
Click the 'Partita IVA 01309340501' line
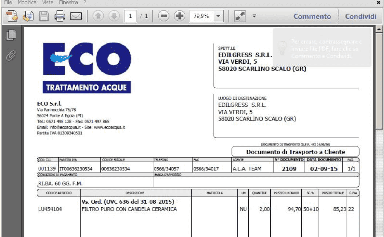60,133
